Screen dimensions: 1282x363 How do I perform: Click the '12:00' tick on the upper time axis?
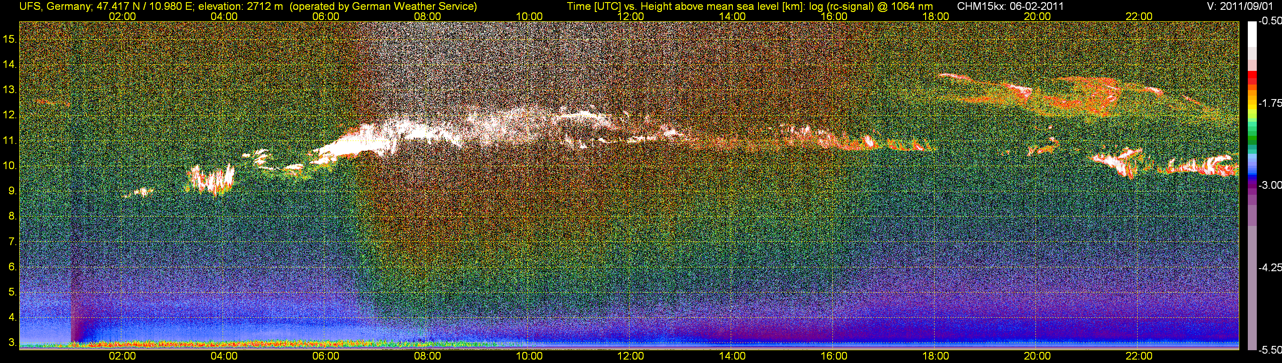point(631,16)
